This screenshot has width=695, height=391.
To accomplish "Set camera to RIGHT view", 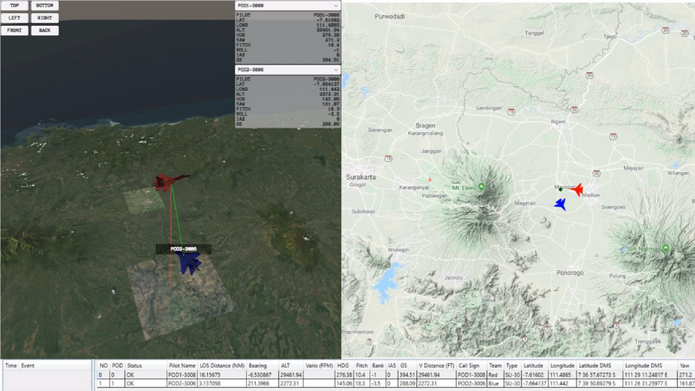I will tap(44, 18).
